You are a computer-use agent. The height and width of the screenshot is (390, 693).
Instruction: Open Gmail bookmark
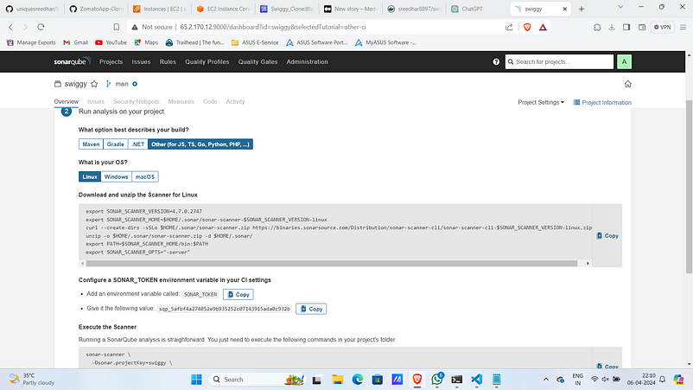(x=75, y=42)
